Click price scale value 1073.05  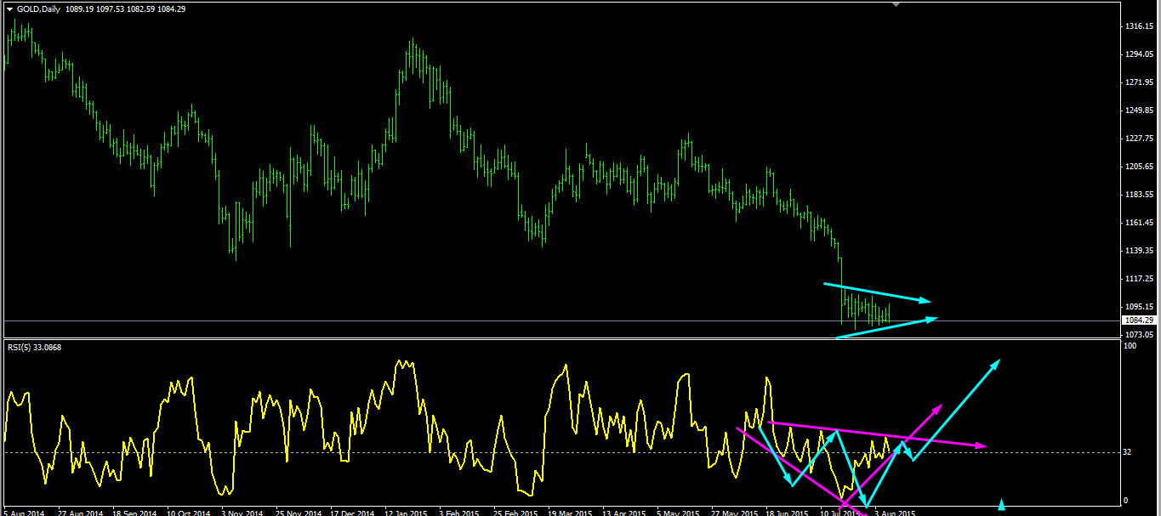tap(1138, 334)
